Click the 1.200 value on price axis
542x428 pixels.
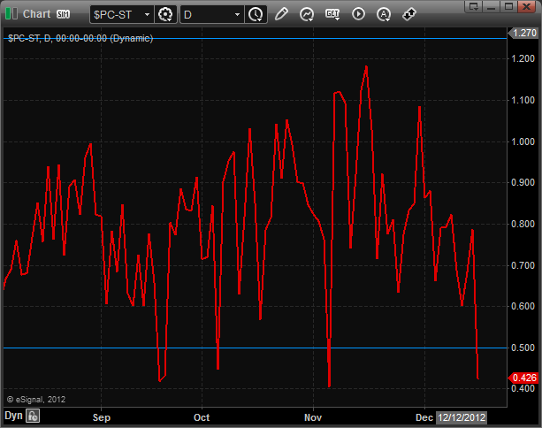523,58
